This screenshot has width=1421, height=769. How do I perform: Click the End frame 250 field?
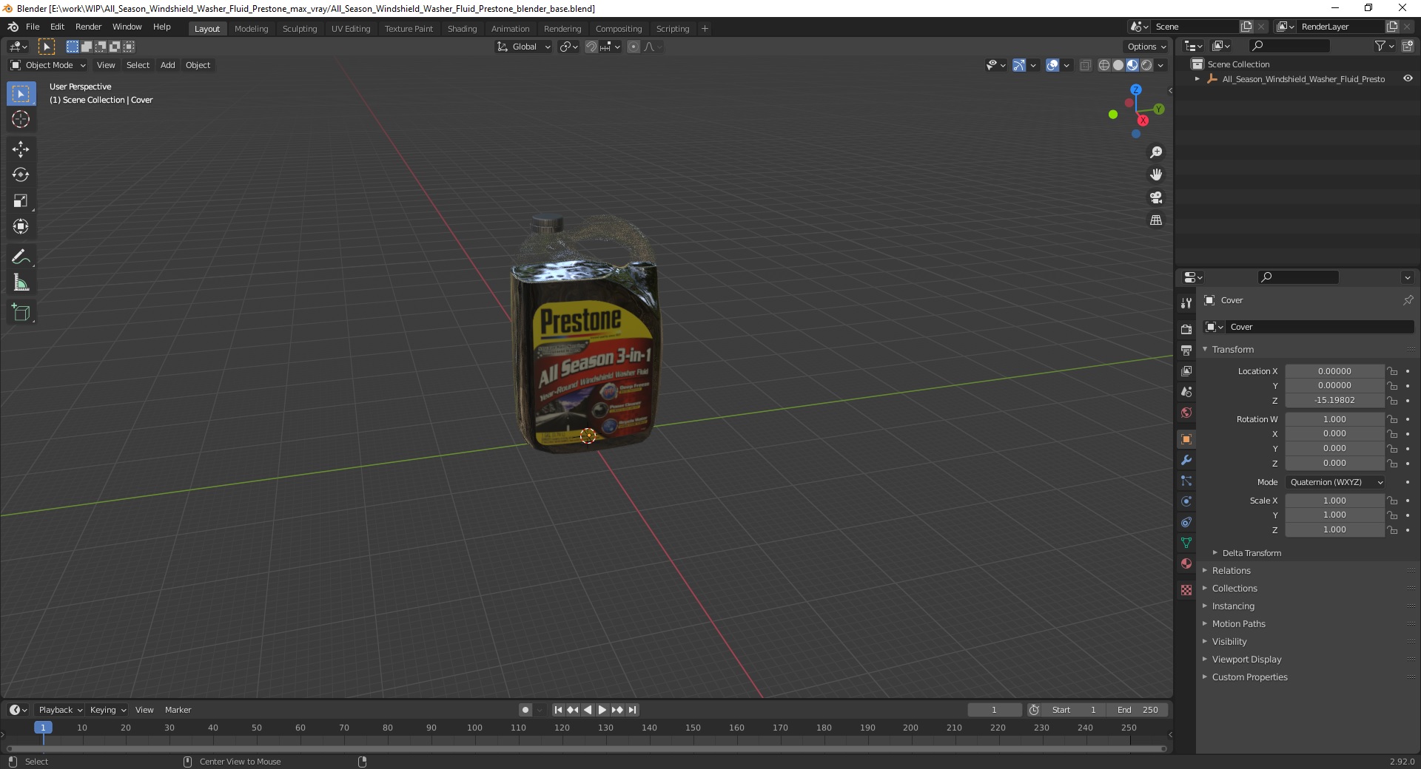[1138, 710]
